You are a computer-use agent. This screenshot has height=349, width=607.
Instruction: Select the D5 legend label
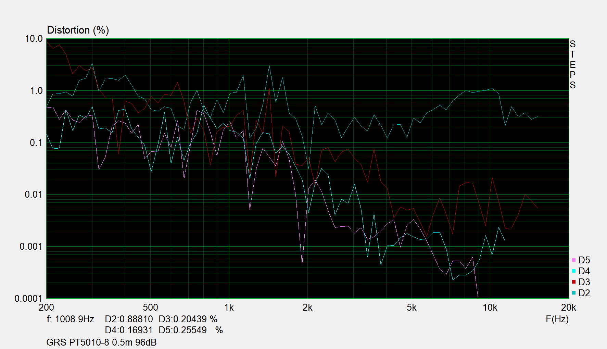coord(584,260)
